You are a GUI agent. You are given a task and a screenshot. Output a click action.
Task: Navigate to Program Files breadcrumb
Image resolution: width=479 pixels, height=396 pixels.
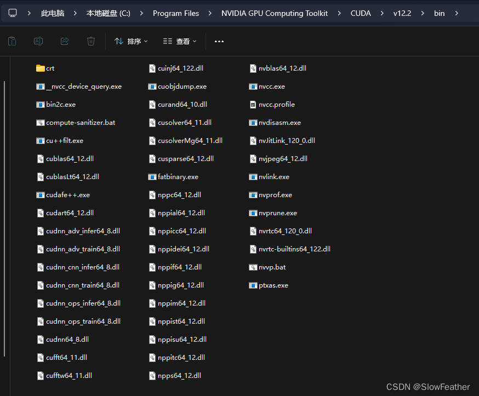176,13
